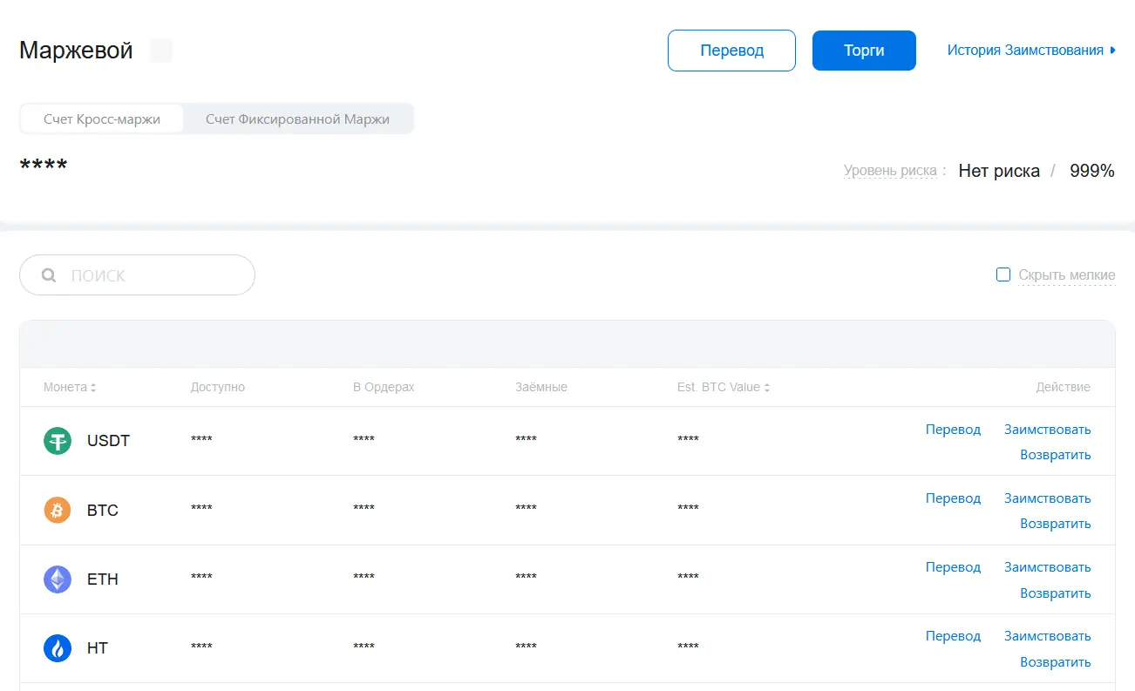The height and width of the screenshot is (691, 1135).
Task: Click Возвратить in the BTC row
Action: (1055, 524)
